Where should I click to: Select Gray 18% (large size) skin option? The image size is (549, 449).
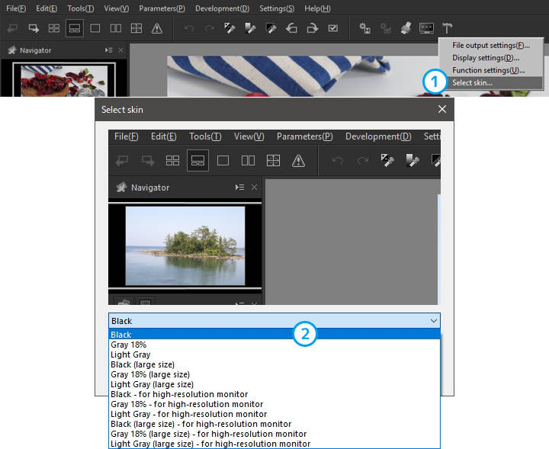pos(274,374)
